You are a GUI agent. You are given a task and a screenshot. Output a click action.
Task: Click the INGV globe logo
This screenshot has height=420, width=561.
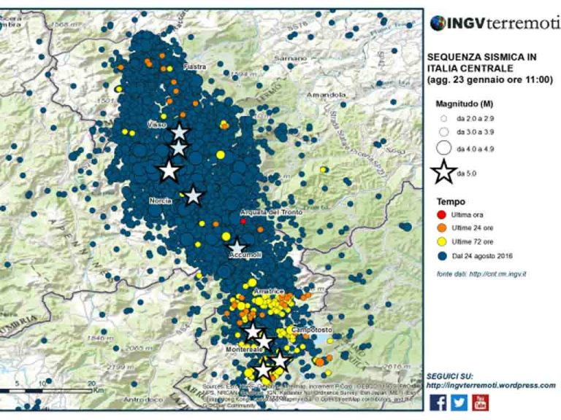click(x=438, y=23)
